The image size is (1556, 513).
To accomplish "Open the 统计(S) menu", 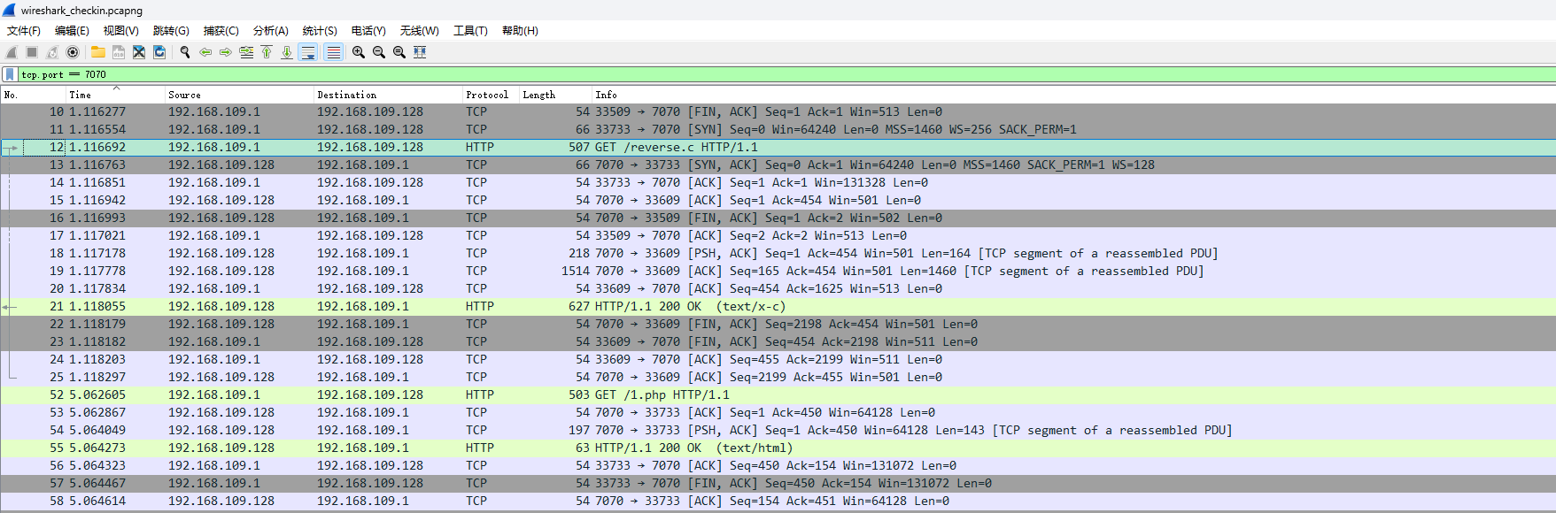I will (320, 30).
